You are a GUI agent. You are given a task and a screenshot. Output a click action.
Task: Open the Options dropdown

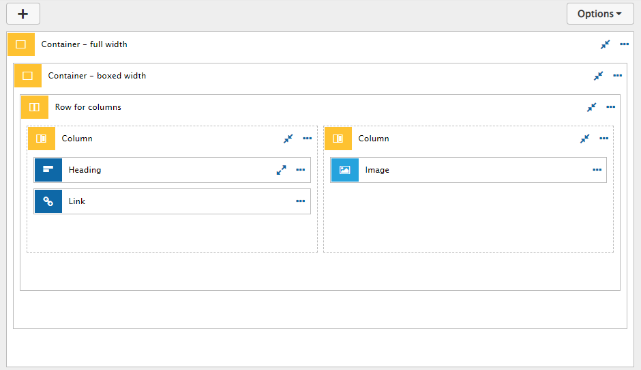(599, 14)
